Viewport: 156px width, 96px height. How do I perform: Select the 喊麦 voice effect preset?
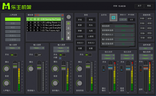click(x=13, y=27)
